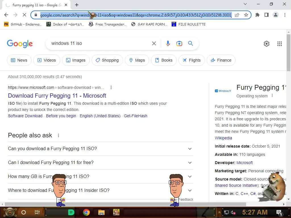291x218 pixels.
Task: Switch to the Books results tab
Action: [164, 60]
